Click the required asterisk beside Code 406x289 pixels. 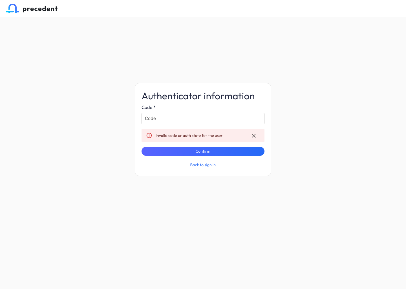155,107
